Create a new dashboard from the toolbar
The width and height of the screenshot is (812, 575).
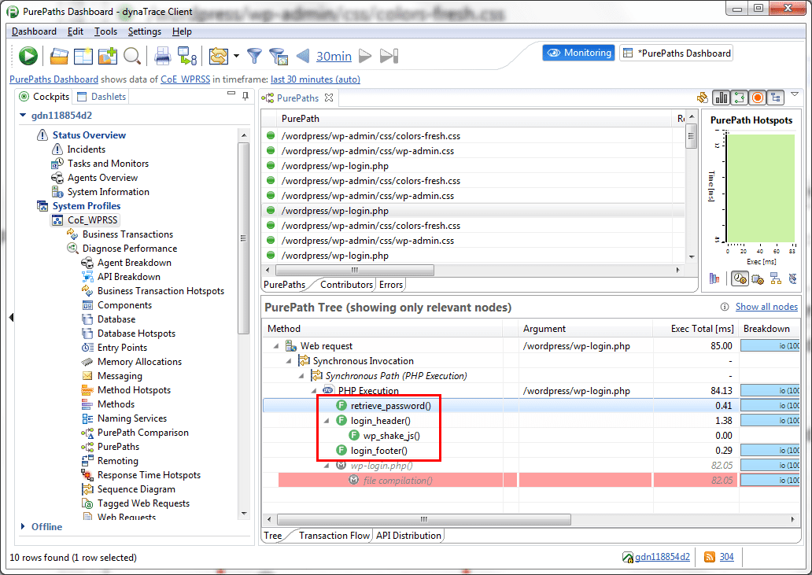(83, 56)
